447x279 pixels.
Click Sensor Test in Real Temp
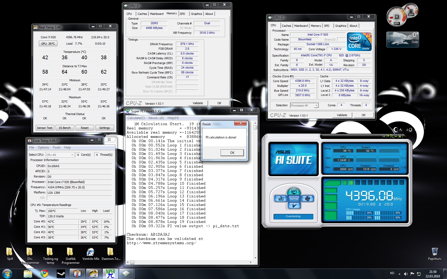pos(45,128)
